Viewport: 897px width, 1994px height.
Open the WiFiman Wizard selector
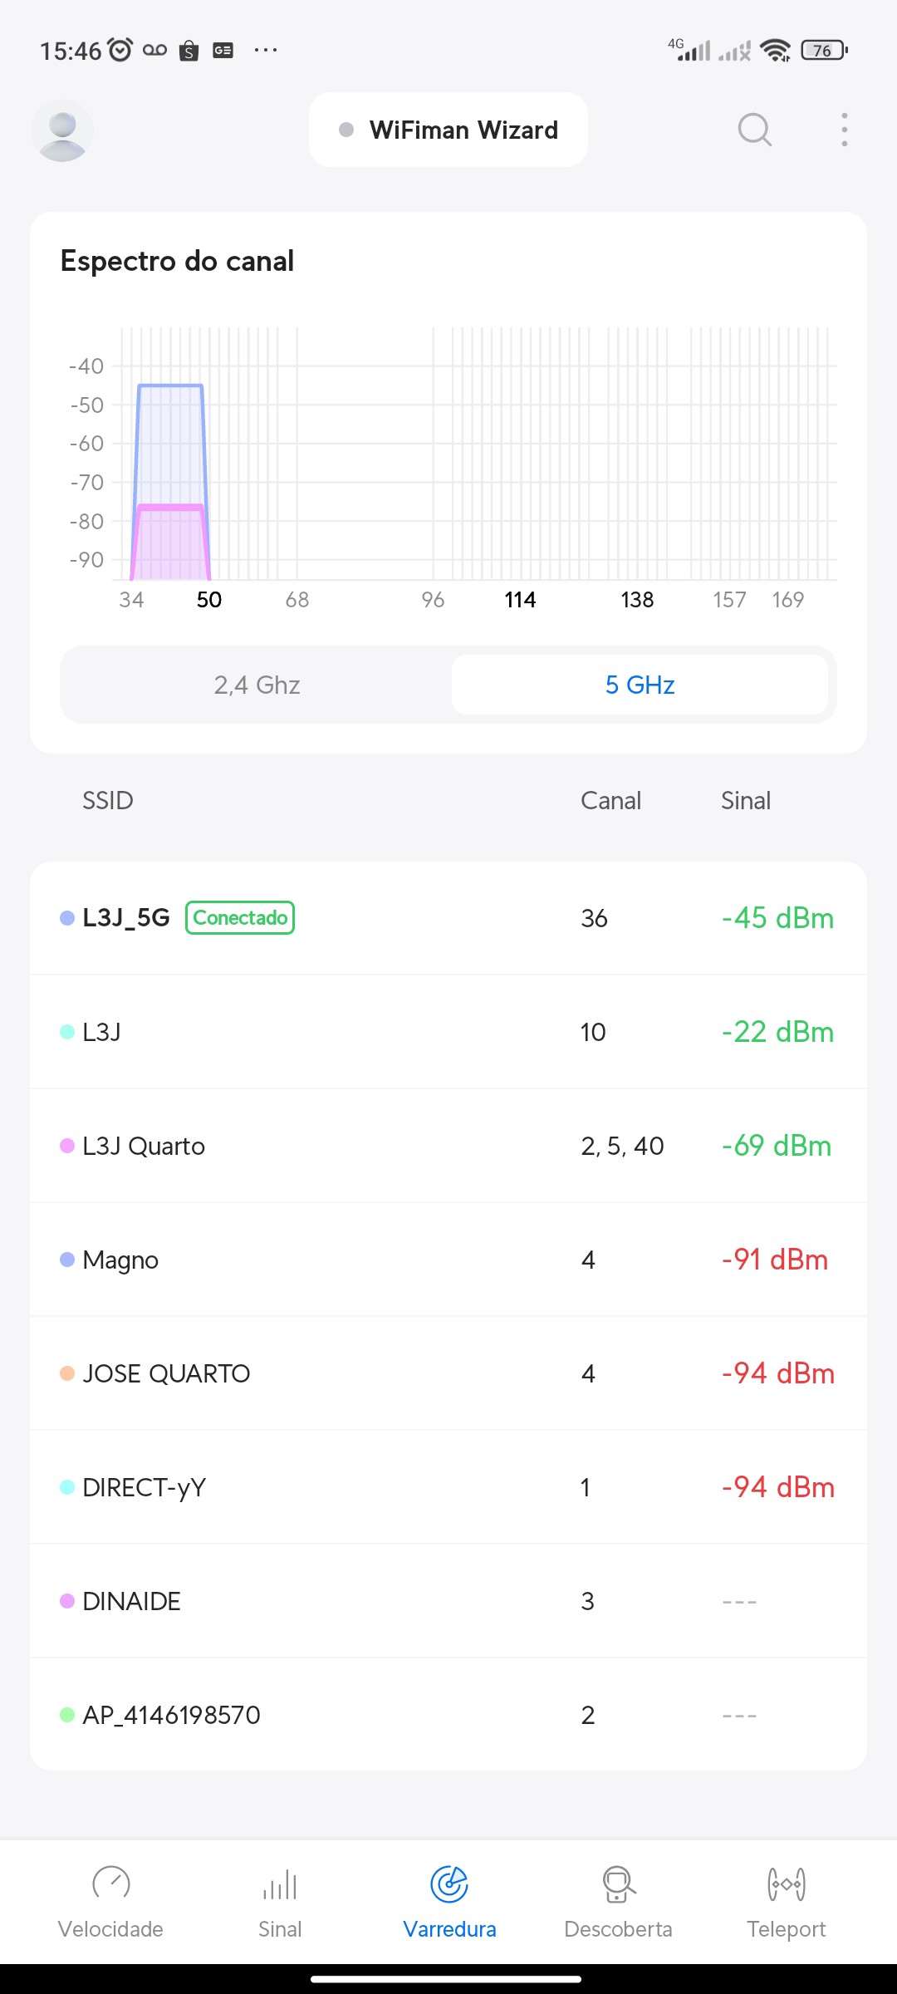[448, 130]
